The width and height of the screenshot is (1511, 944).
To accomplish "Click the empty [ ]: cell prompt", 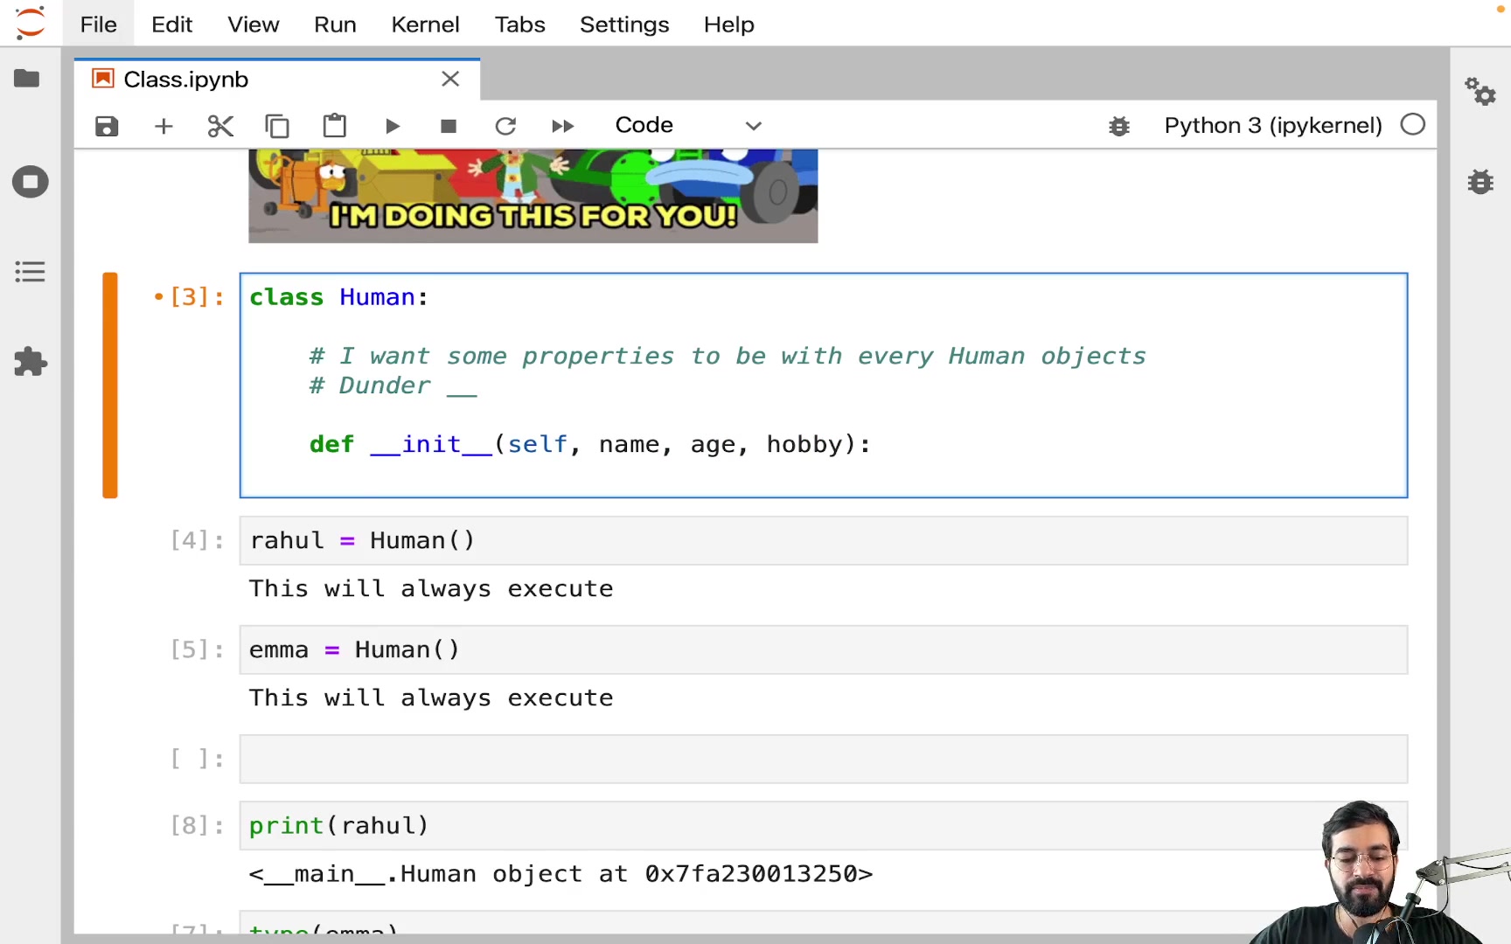I will 197,759.
